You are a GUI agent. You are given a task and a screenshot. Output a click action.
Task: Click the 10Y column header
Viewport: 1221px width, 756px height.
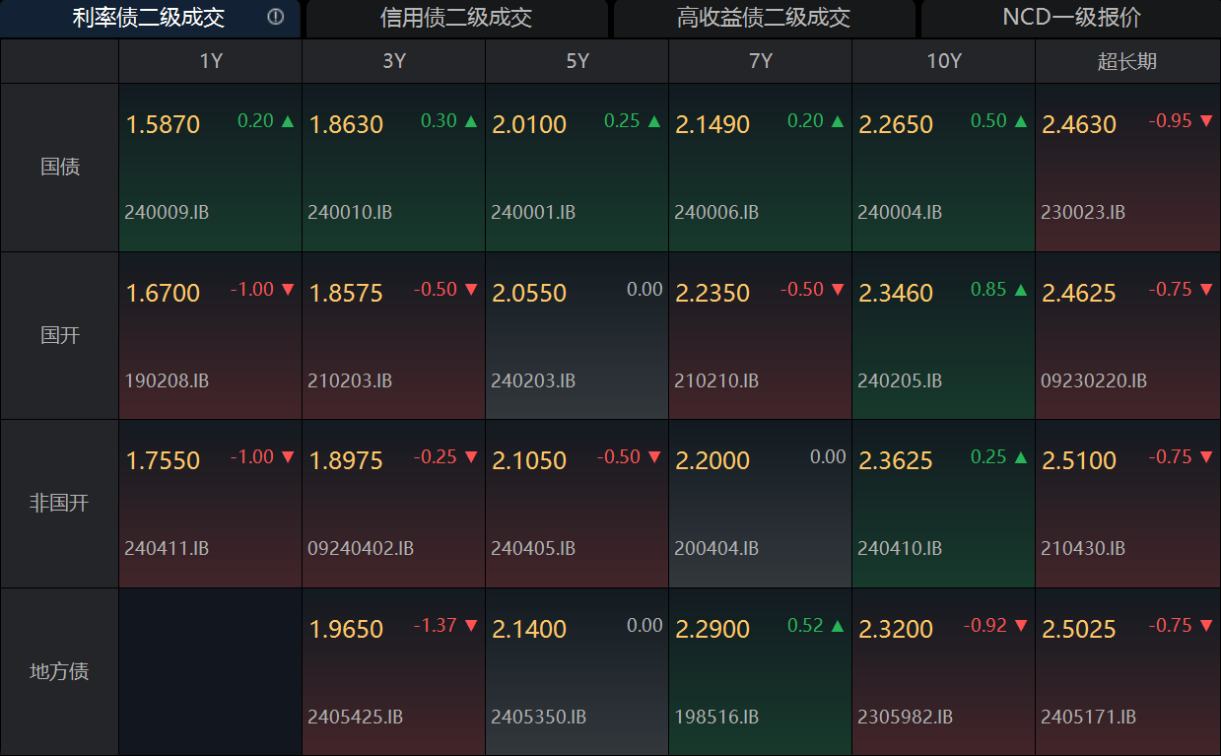(942, 60)
